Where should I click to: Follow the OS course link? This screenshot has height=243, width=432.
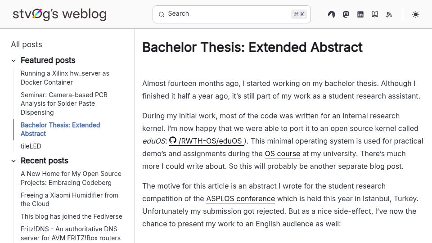283,153
